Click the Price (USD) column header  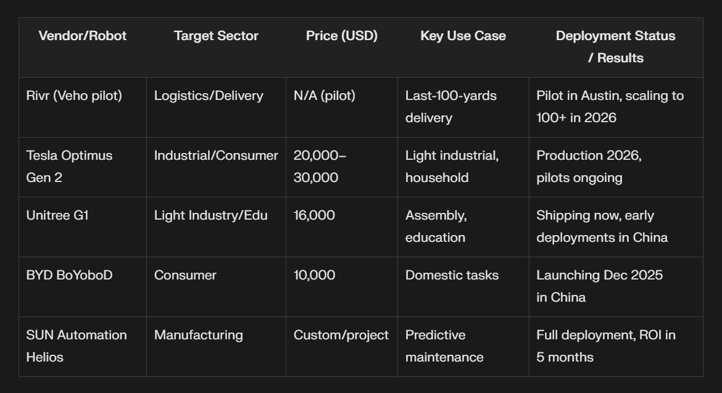(341, 36)
